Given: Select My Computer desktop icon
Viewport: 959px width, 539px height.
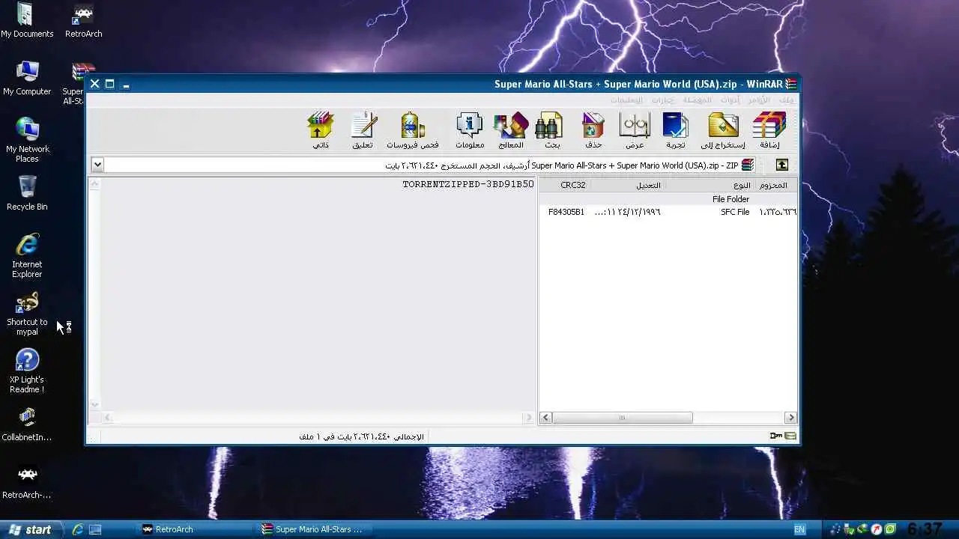Looking at the screenshot, I should point(27,79).
